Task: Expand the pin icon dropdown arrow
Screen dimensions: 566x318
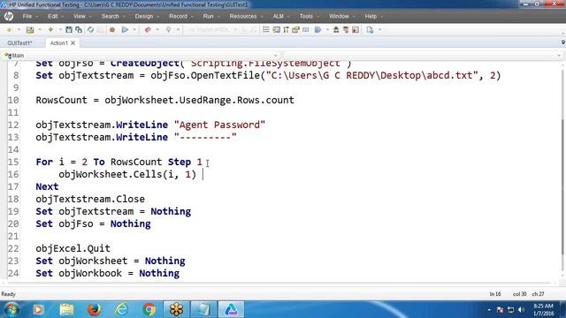Action: pyautogui.click(x=178, y=30)
